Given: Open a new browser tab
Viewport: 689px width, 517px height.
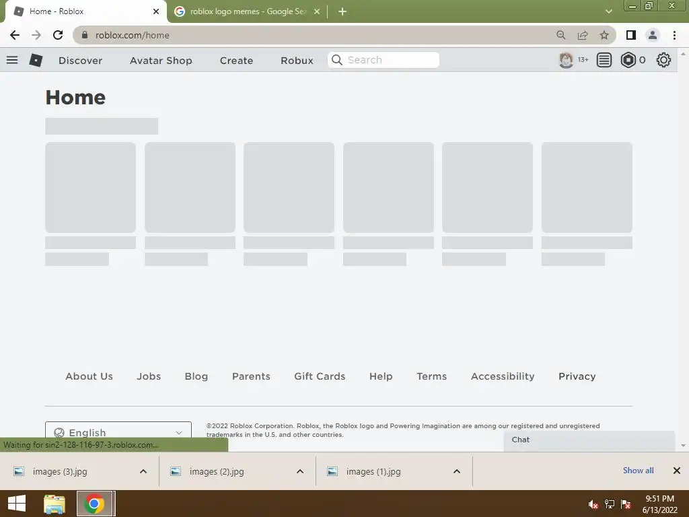Looking at the screenshot, I should pyautogui.click(x=342, y=11).
